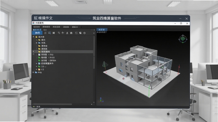Click the green view cube in the 3D viewport
The width and height of the screenshot is (218, 122).
(183, 39)
